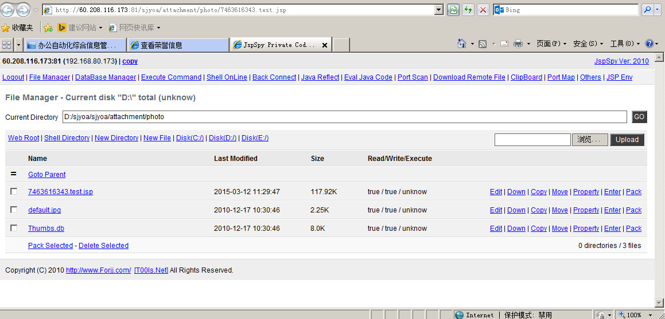Open Execute Command menu link
The height and width of the screenshot is (319, 665).
(x=172, y=77)
